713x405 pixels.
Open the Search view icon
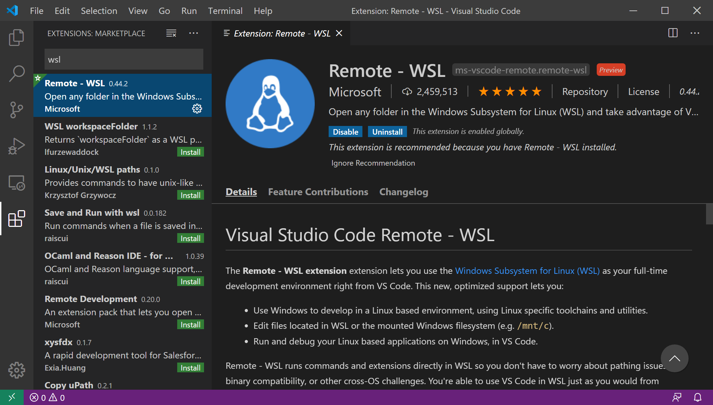coord(16,74)
